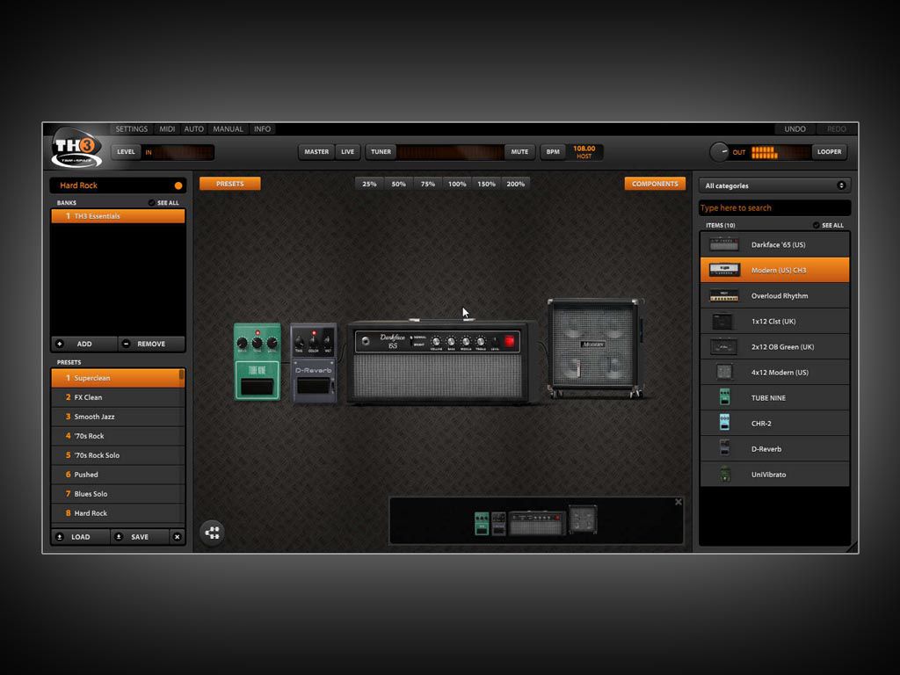Delete preset with the X button
The image size is (900, 675).
tap(178, 537)
